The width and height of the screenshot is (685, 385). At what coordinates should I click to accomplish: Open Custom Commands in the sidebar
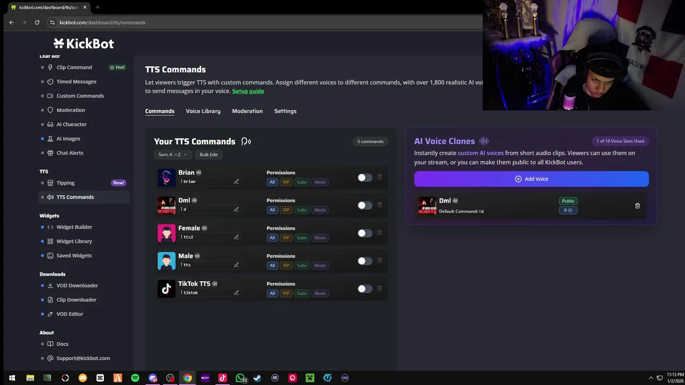pos(80,96)
